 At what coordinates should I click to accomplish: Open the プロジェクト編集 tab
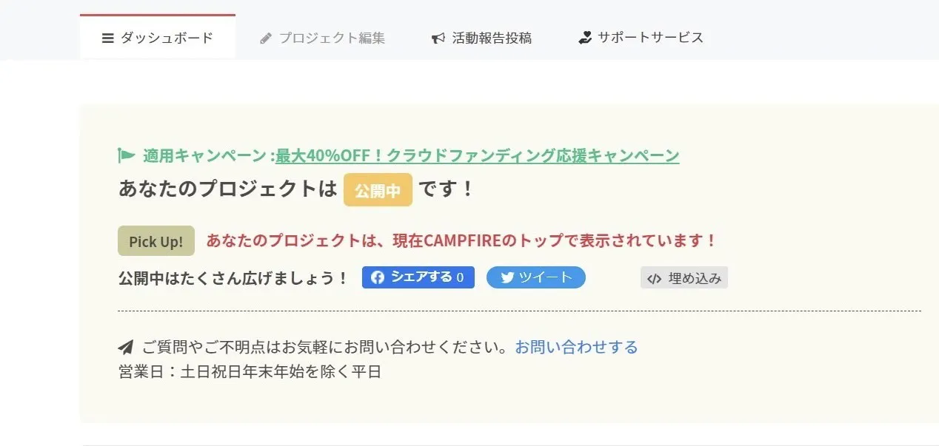[332, 38]
